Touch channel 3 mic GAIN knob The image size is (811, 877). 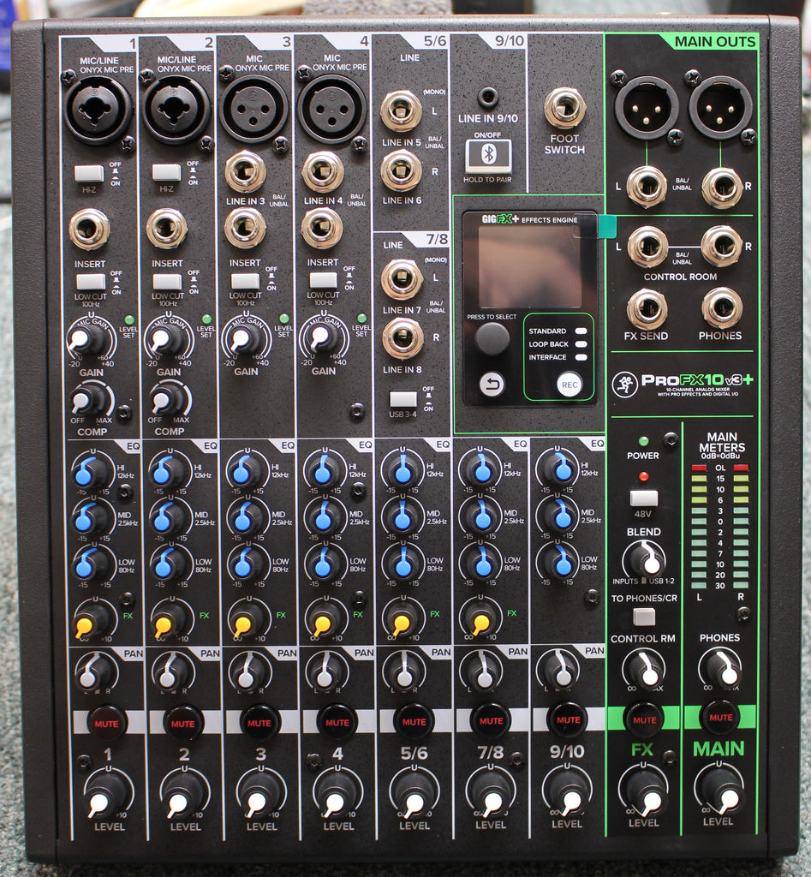[244, 338]
